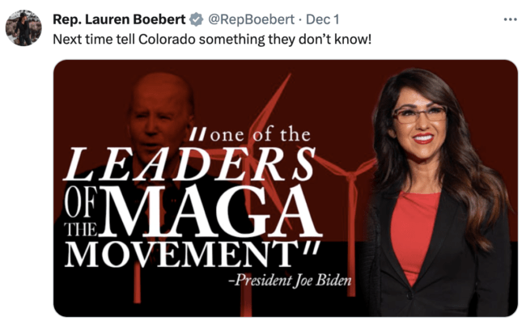
Task: Click the opening quotation marks before "one"
Action: pyautogui.click(x=197, y=136)
